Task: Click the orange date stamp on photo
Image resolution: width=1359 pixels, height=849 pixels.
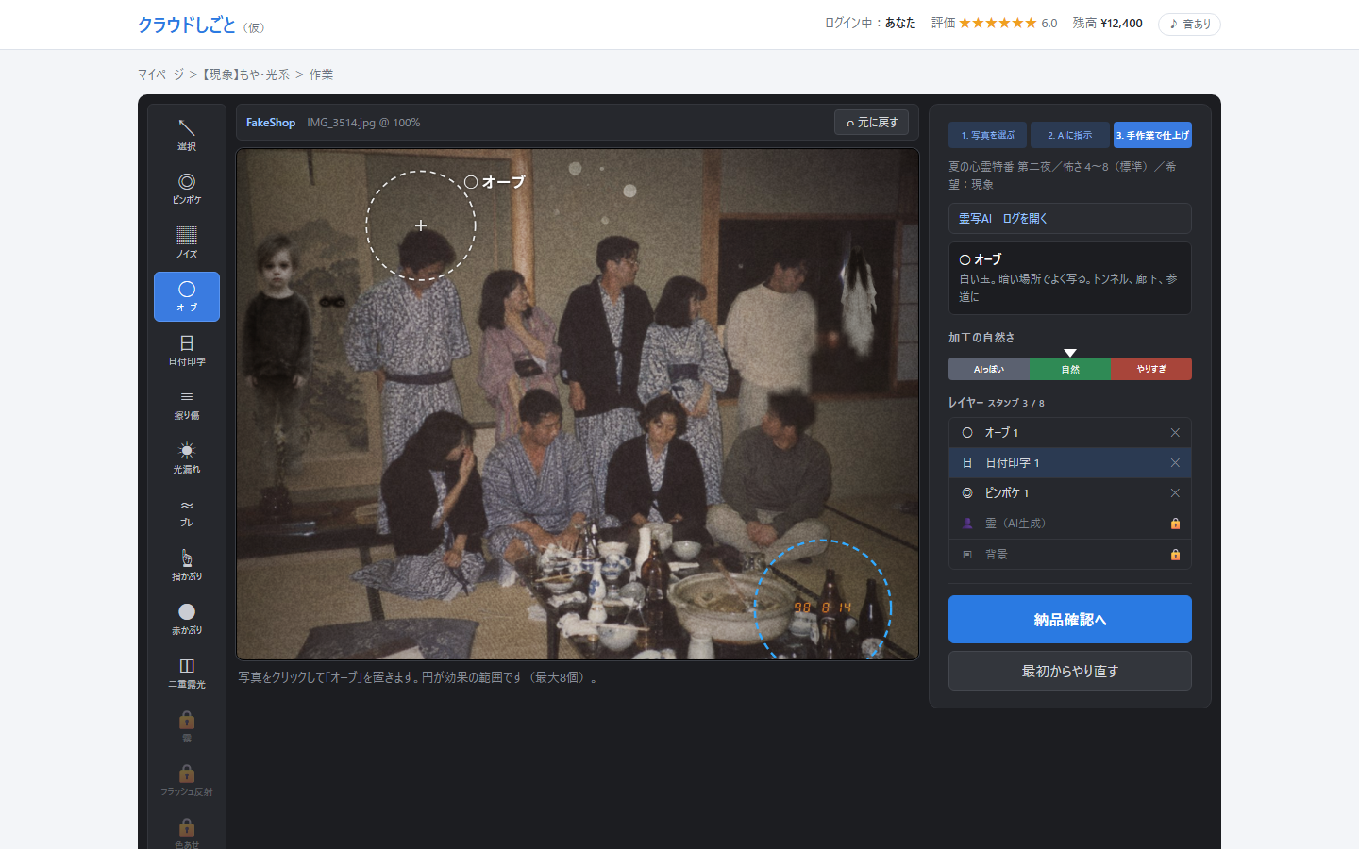Action: (x=822, y=608)
